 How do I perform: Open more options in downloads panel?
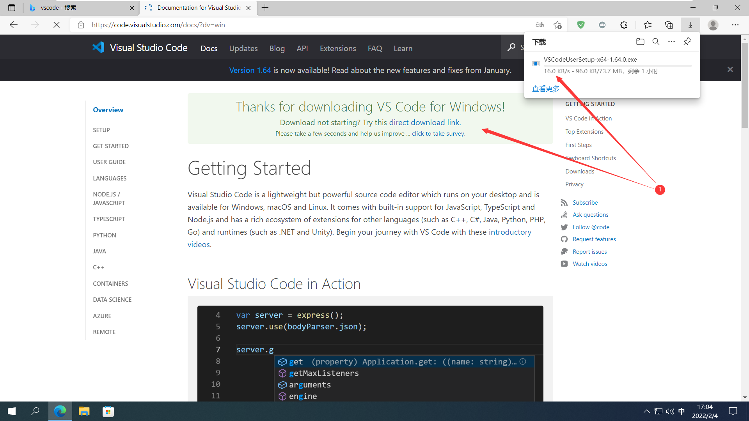(671, 42)
